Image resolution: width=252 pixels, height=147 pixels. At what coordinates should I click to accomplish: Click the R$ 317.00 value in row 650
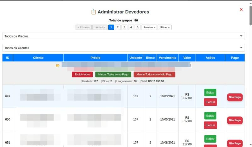point(187,119)
